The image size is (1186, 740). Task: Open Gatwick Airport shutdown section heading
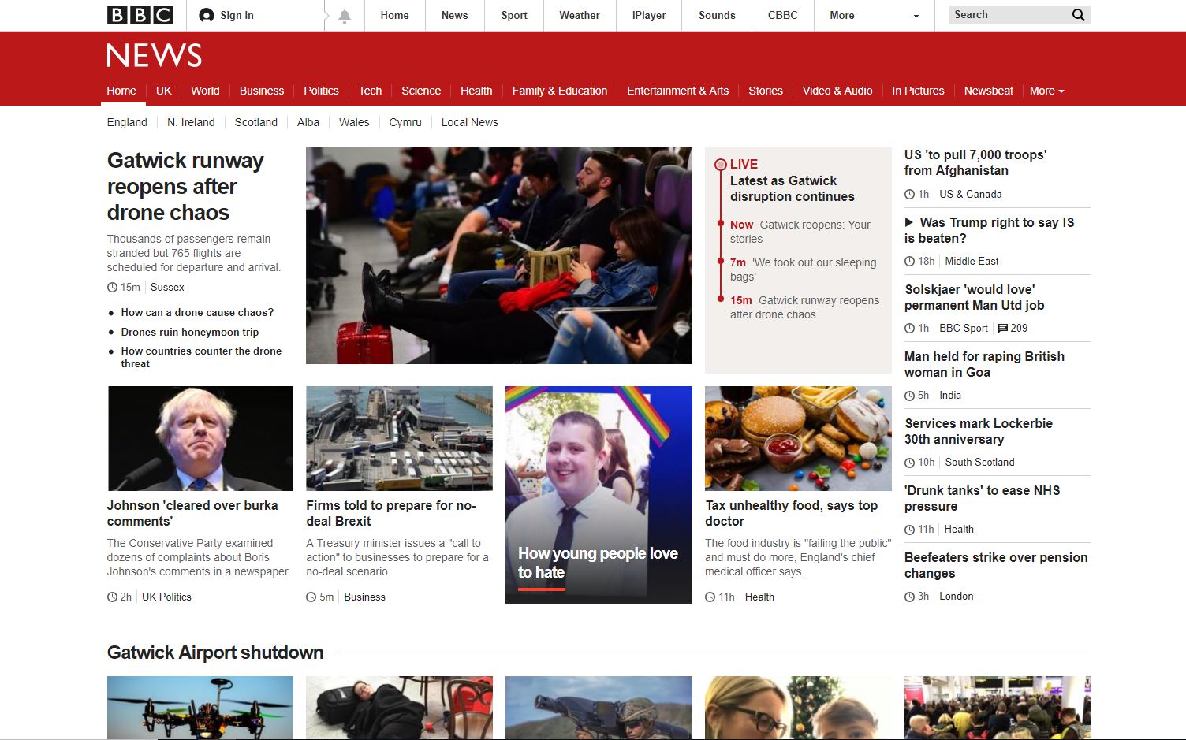click(215, 653)
